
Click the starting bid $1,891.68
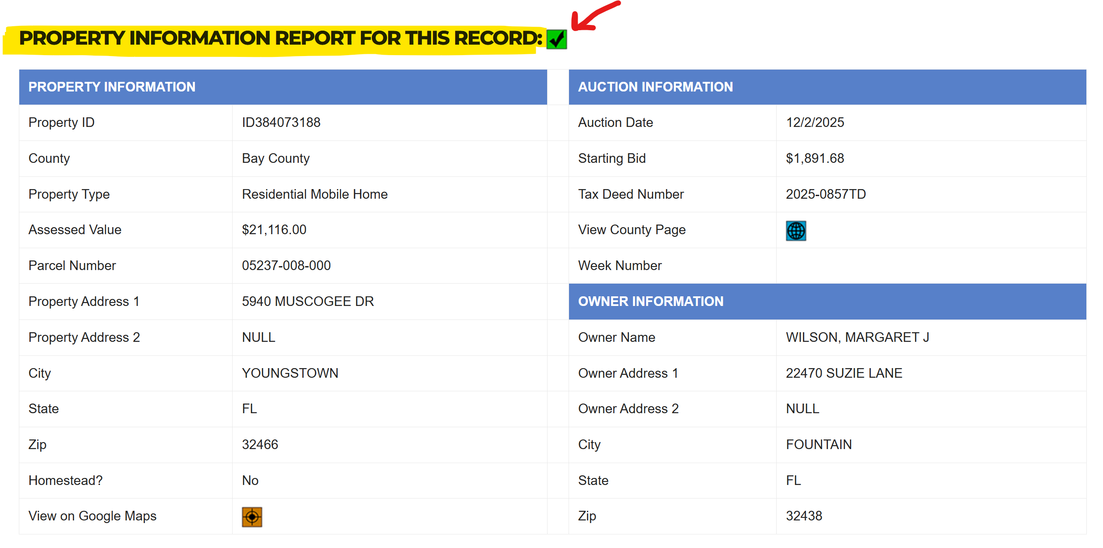814,158
